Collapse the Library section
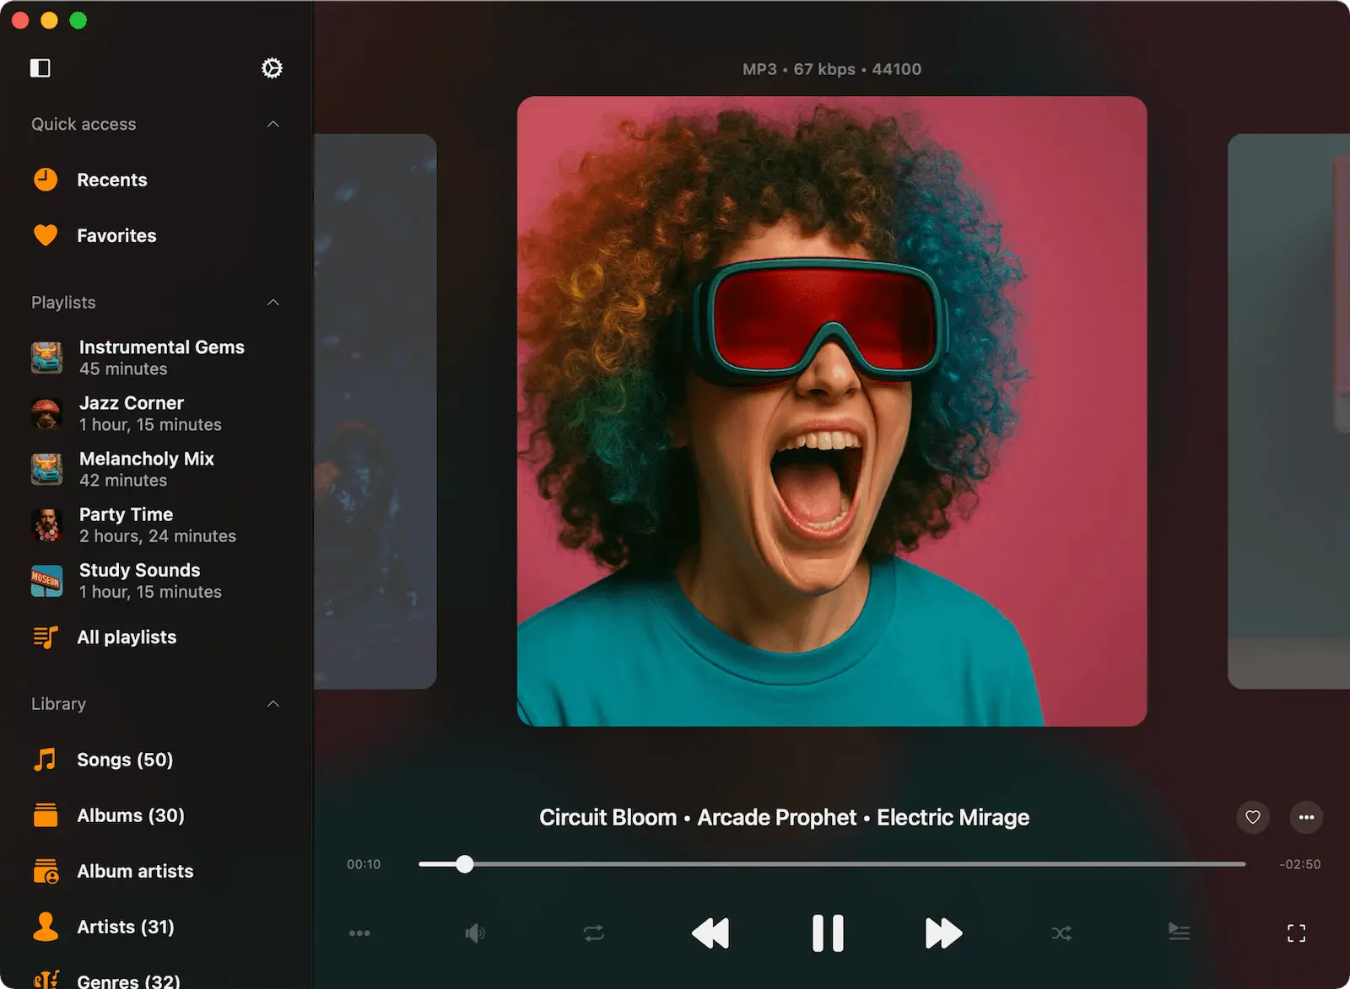 (273, 704)
